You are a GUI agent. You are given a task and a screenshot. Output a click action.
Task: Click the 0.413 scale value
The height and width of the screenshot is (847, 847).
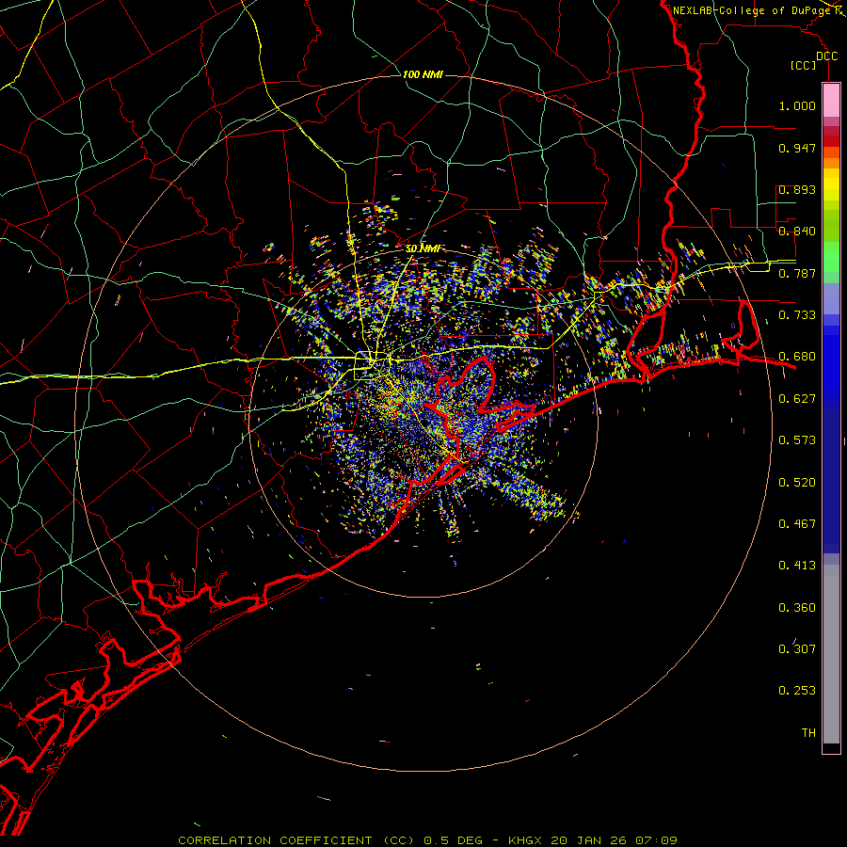point(797,566)
